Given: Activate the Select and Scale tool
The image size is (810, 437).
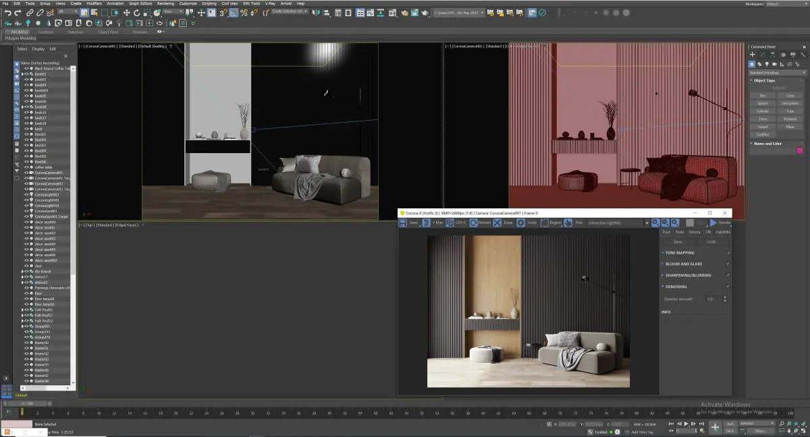Looking at the screenshot, I should (x=146, y=12).
